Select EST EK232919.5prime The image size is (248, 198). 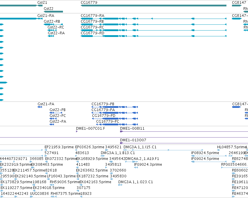[16, 164]
